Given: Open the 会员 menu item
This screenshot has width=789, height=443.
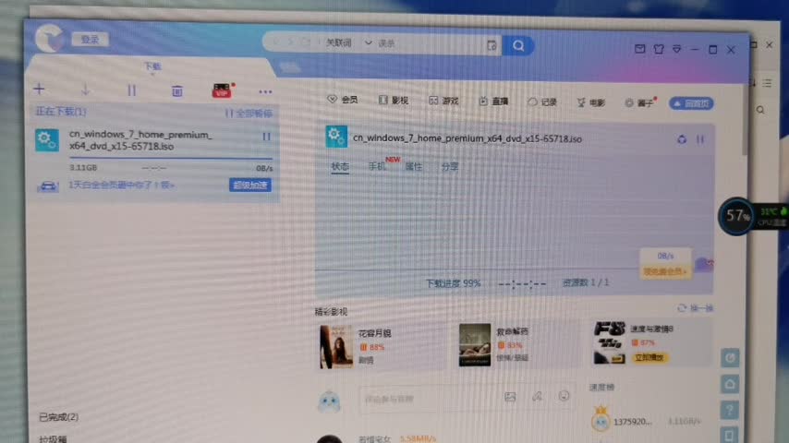Looking at the screenshot, I should [x=343, y=100].
